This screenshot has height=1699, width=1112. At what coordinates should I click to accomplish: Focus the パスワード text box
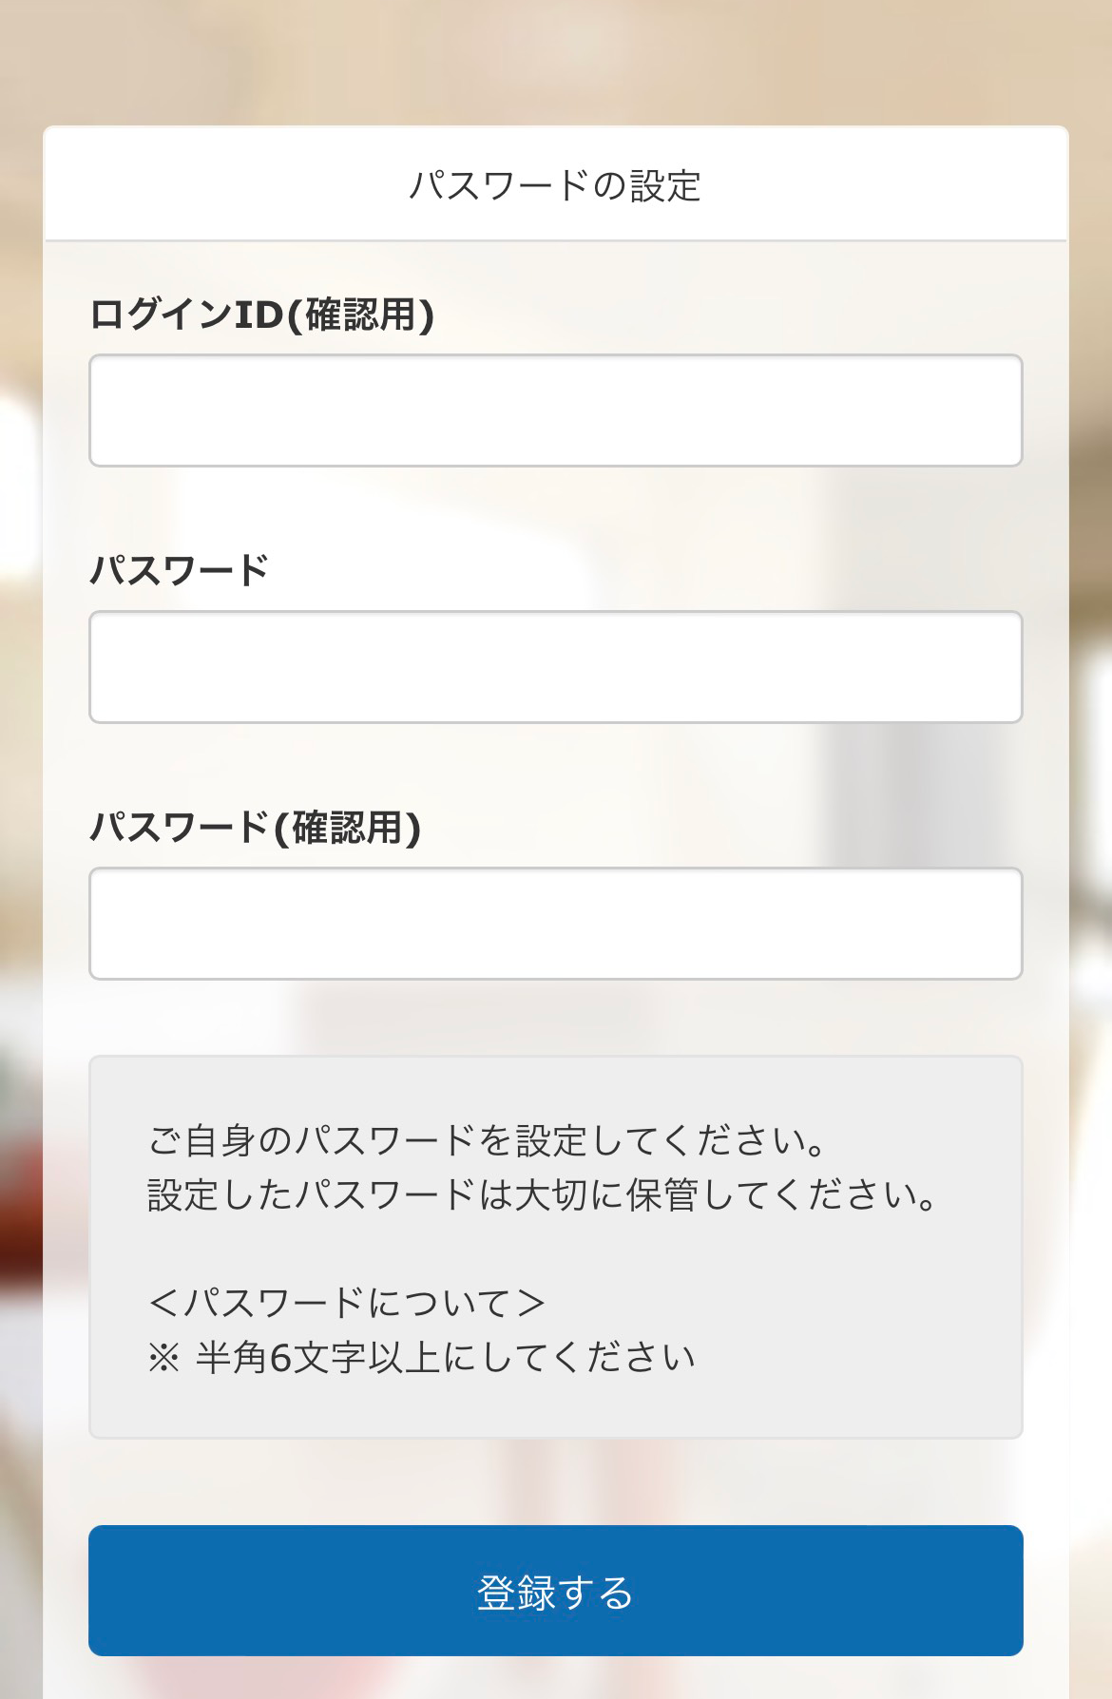(x=555, y=667)
